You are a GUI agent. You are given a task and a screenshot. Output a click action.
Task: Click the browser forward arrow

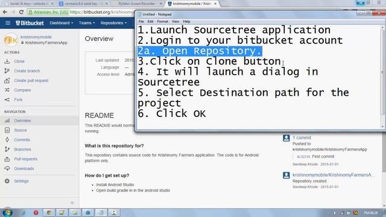(x=13, y=12)
